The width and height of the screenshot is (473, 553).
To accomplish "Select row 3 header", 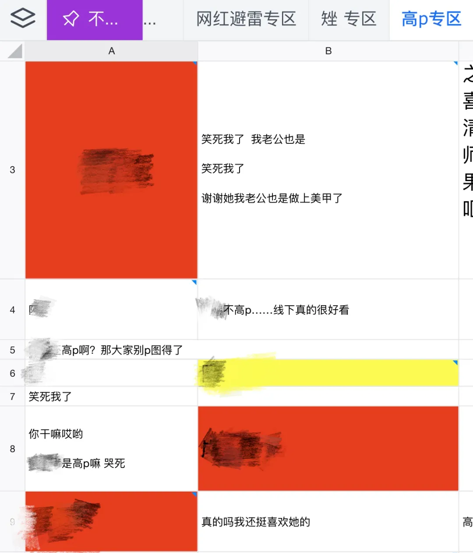I will point(12,170).
